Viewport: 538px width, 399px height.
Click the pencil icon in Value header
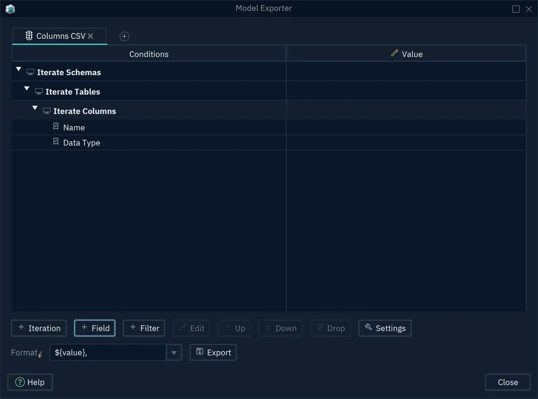395,53
